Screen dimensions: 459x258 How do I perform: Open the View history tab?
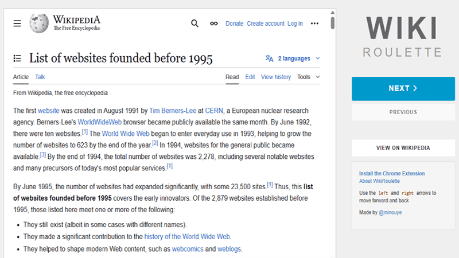[x=276, y=77]
